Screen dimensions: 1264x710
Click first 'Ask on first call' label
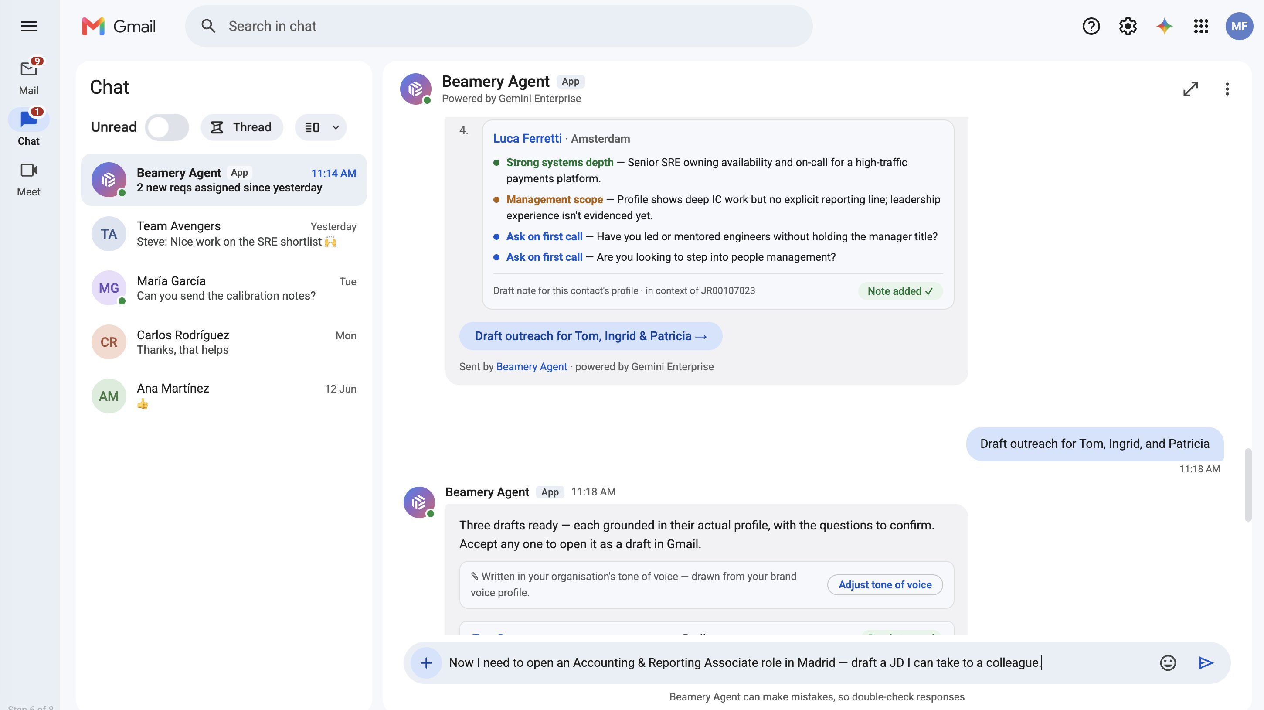click(544, 237)
